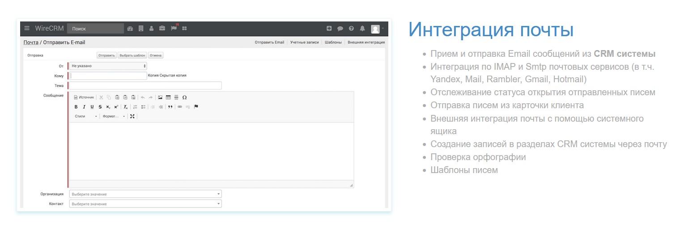The height and width of the screenshot is (241, 697).
Task: Toggle bold formatting in the editor
Action: 76,107
